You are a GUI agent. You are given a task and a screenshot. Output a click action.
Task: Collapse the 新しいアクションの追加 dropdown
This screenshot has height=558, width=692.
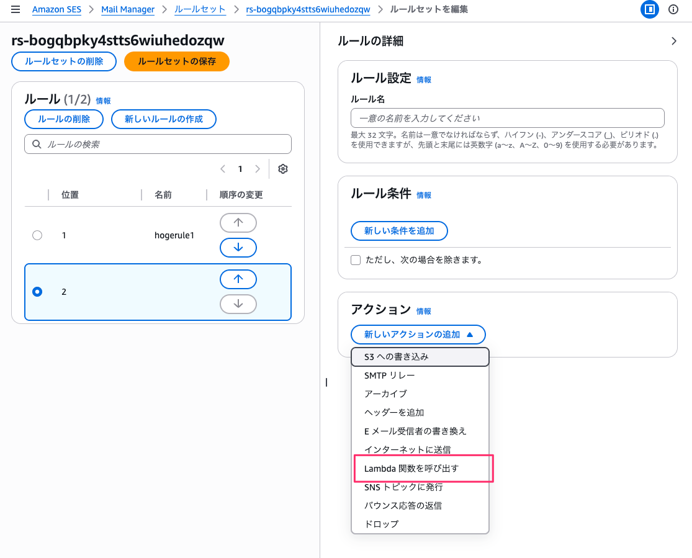418,335
